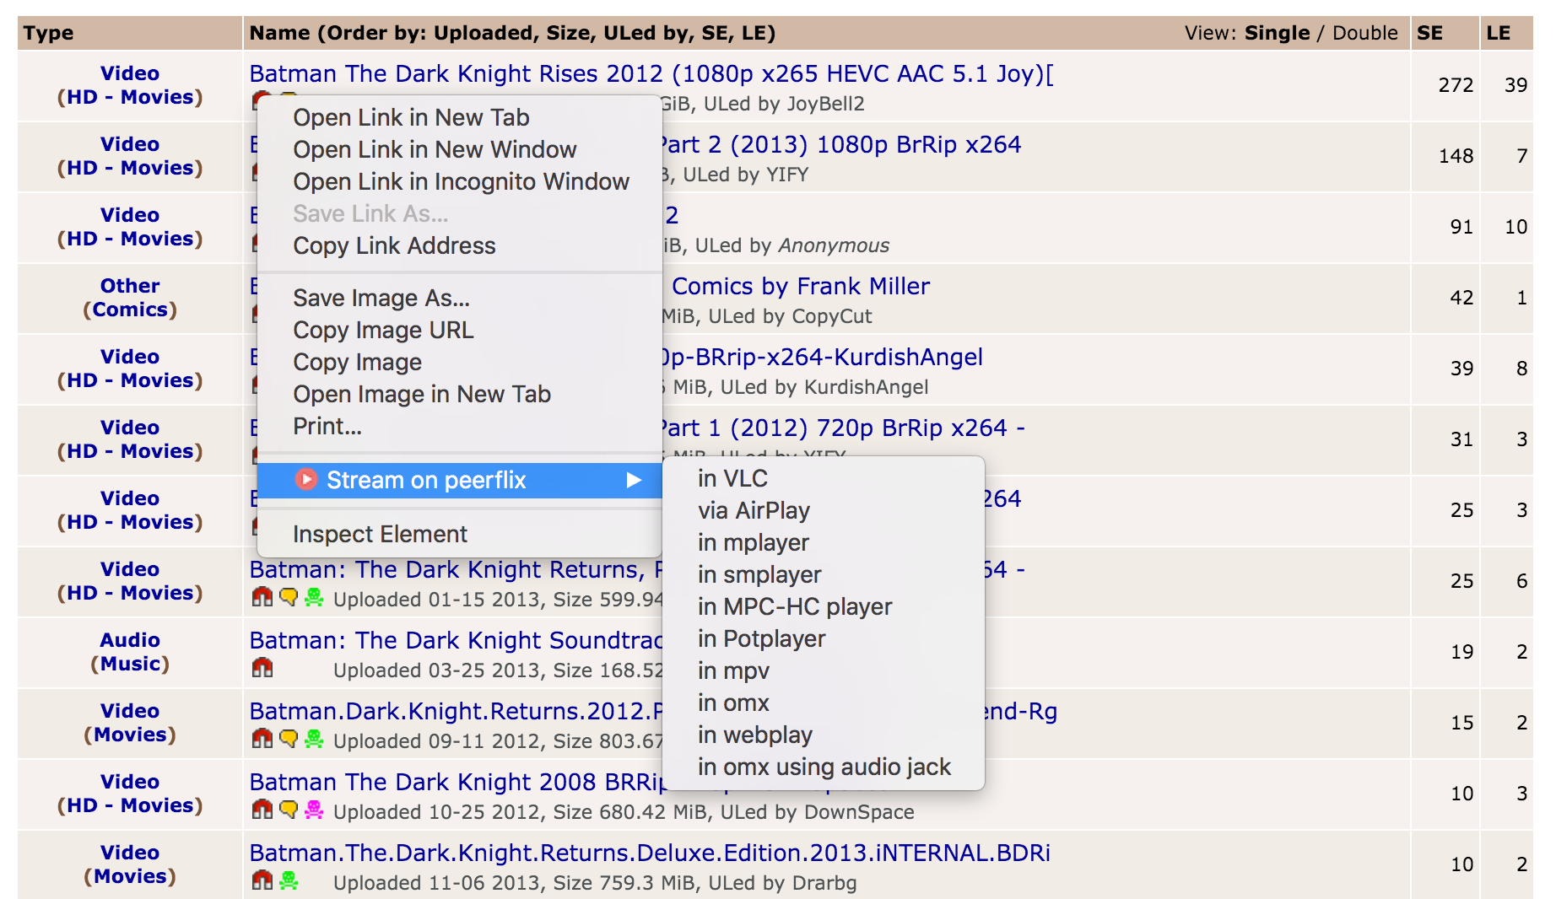Select the plain 'in omx' option
The width and height of the screenshot is (1556, 899).
[x=824, y=703]
